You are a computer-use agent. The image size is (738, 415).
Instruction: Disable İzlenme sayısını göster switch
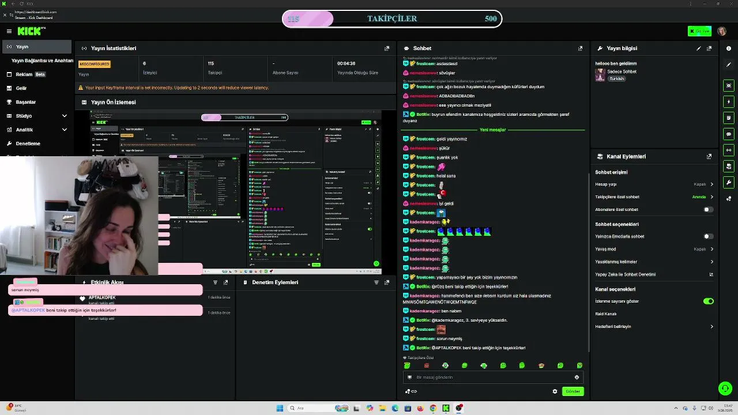pyautogui.click(x=709, y=301)
